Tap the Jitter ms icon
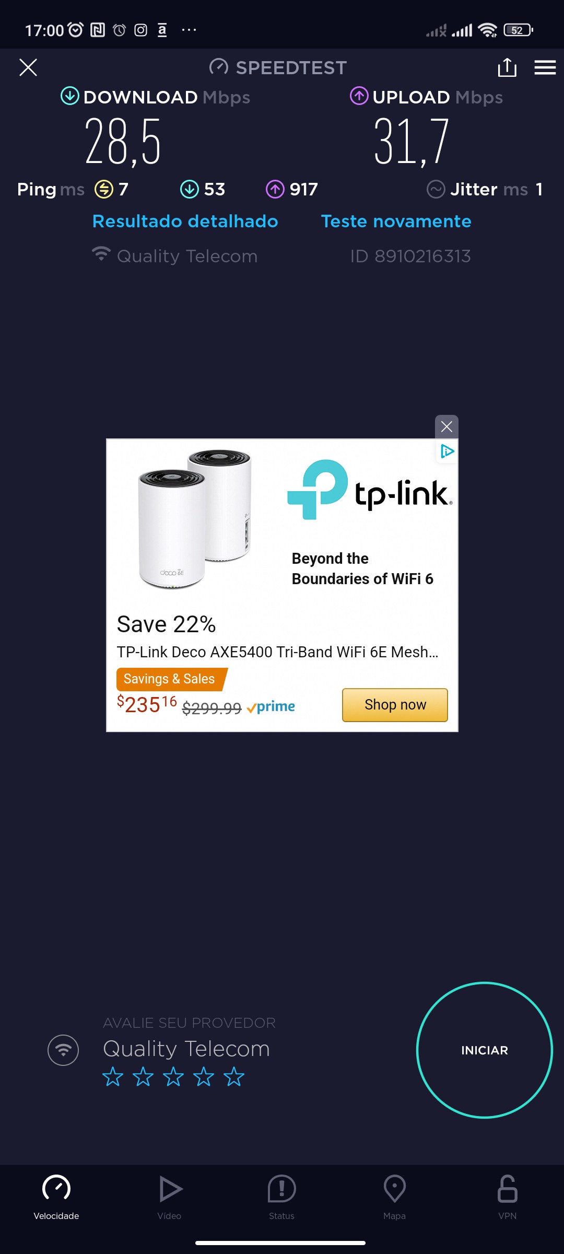Screen dimensions: 564x1254 coord(436,189)
